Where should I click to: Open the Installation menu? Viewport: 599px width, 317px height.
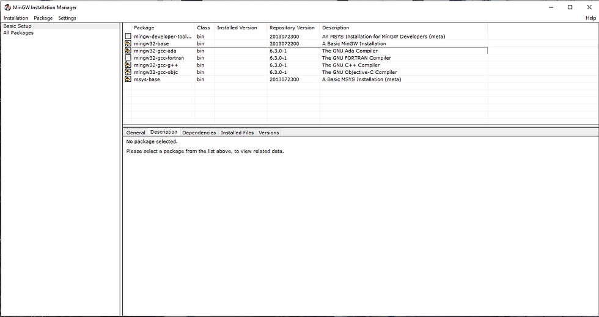(x=16, y=18)
